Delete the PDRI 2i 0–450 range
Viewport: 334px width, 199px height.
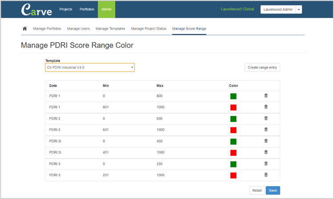(x=266, y=141)
